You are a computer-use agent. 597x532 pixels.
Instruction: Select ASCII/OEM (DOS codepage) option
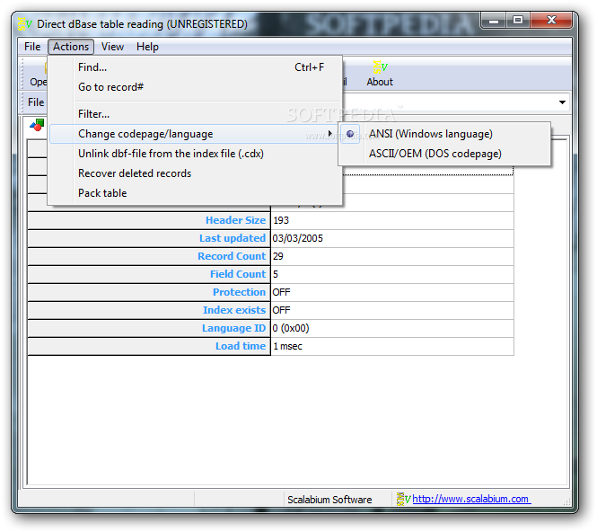(444, 154)
